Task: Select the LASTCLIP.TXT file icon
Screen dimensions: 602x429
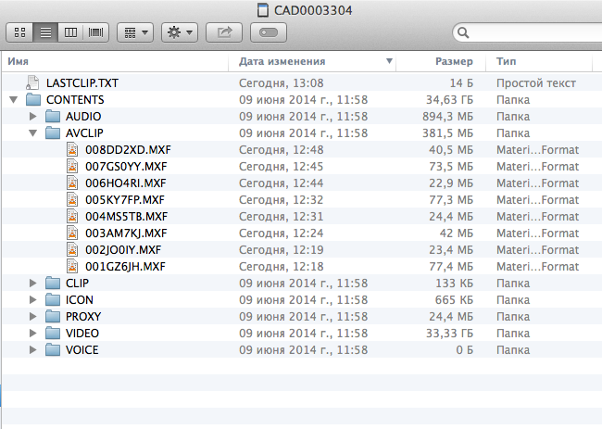Action: pos(34,83)
